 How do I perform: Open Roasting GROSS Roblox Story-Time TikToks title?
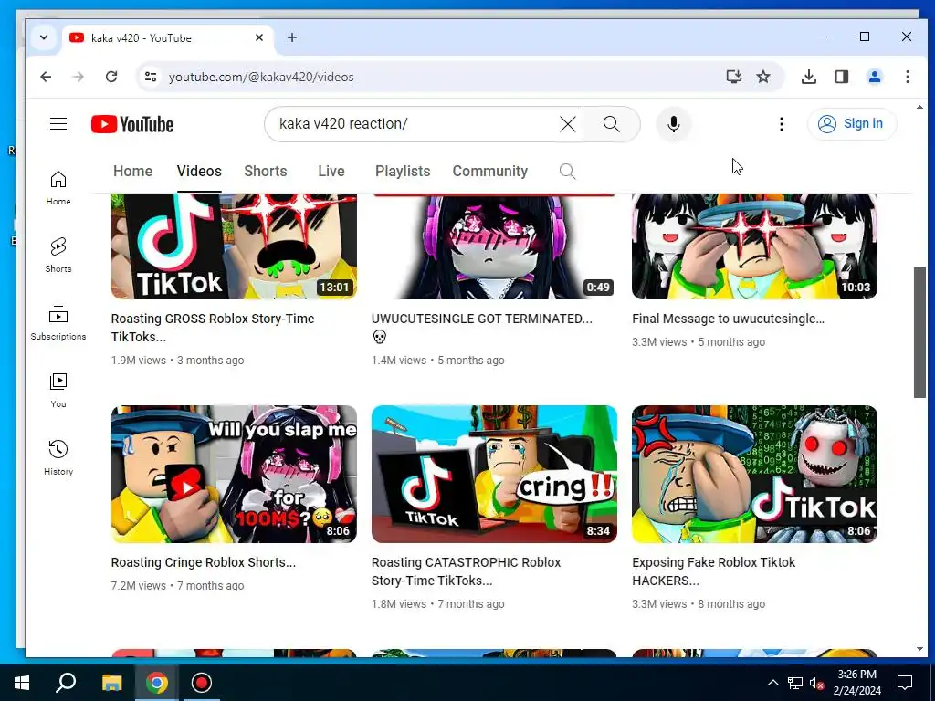coord(212,328)
